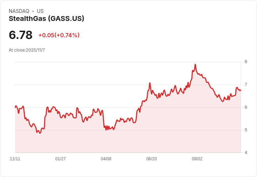The width and height of the screenshot is (257, 177).
Task: Click the current price 6.78
Action: point(21,35)
